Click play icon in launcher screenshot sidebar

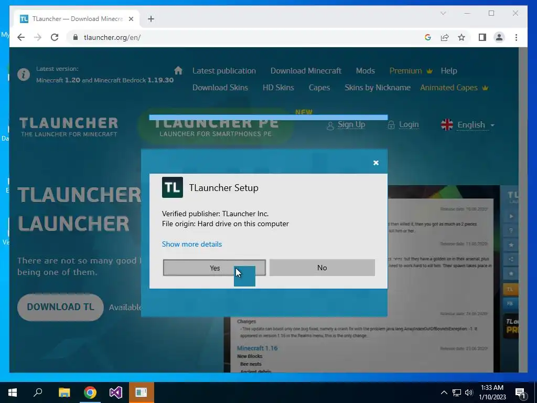(511, 217)
